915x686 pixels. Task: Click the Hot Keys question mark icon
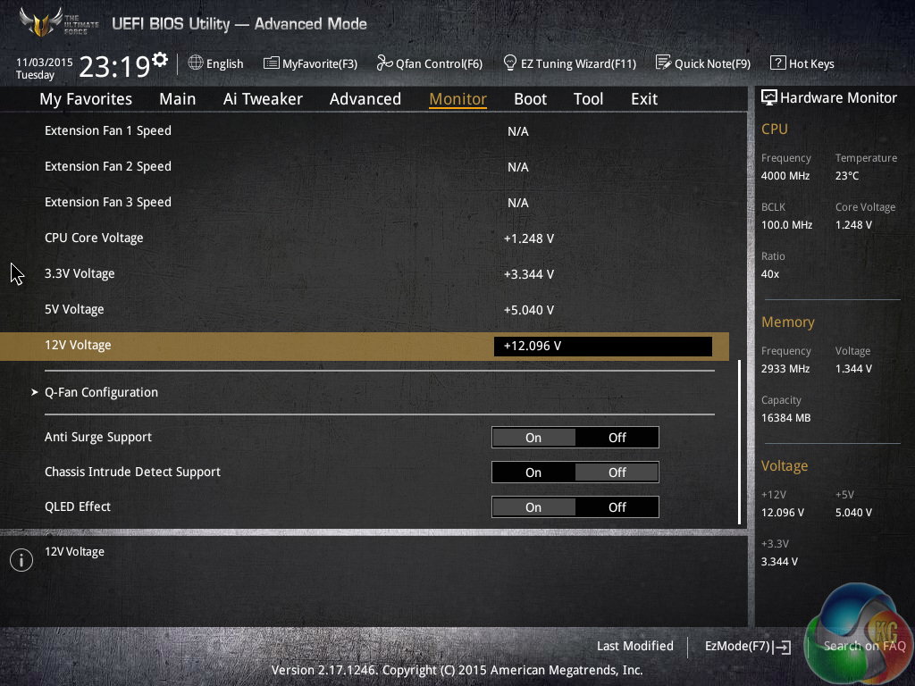coord(778,63)
